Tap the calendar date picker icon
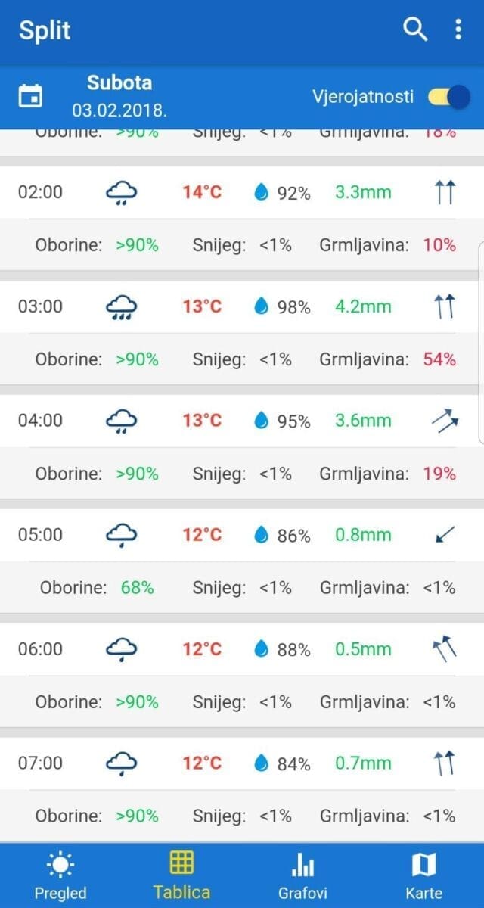484x908 pixels. tap(30, 96)
